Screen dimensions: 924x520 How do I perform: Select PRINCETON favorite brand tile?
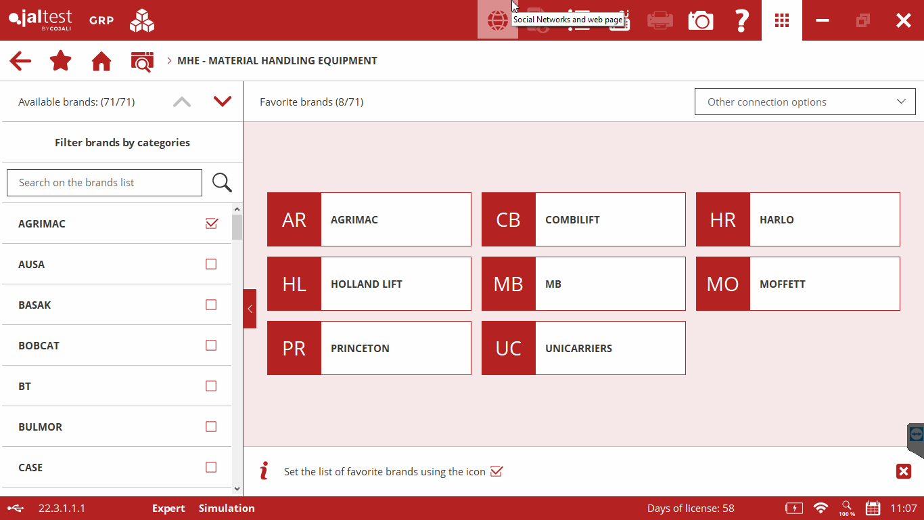[369, 348]
